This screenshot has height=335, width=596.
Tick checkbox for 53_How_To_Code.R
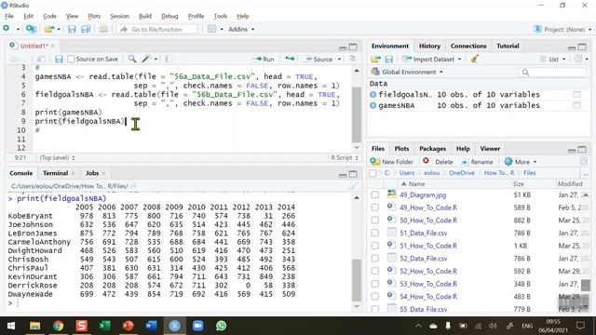[375, 284]
